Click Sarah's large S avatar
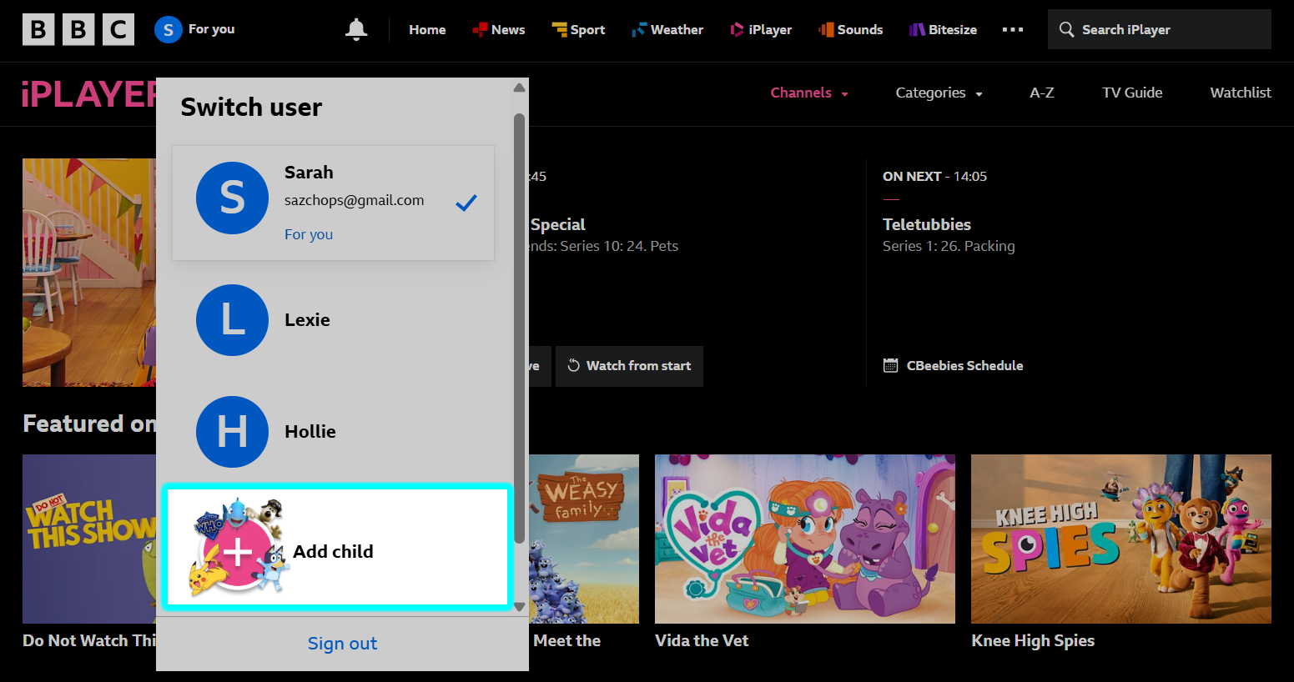Viewport: 1294px width, 682px height. click(232, 198)
